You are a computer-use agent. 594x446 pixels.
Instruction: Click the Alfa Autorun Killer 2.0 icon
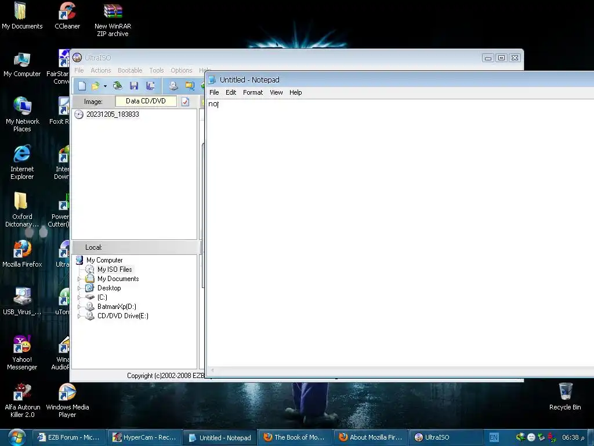(22, 401)
